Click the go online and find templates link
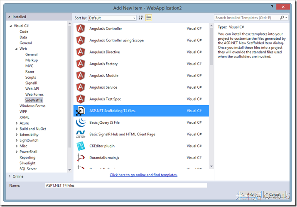Viewport: 297px width, 207px height. coord(144,175)
